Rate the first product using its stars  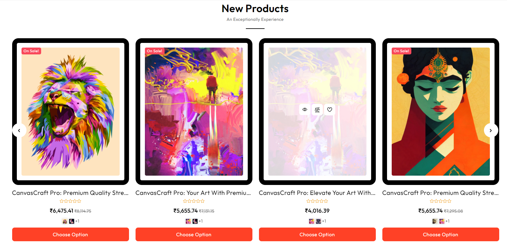coord(70,201)
